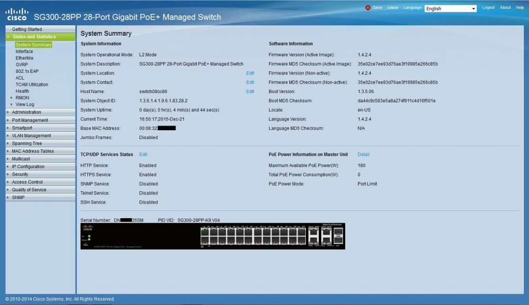The image size is (529, 305).
Task: Open TCAM Utilization page
Action: point(32,84)
